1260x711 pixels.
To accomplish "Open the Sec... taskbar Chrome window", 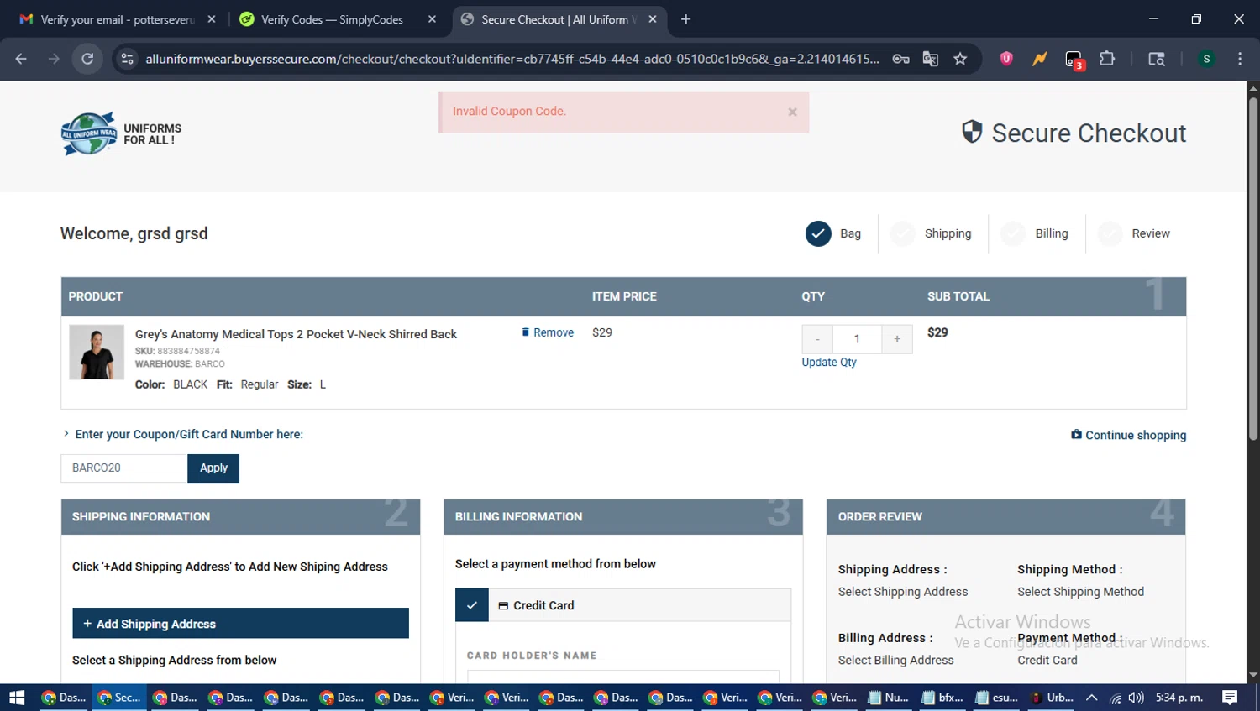I will coord(118,698).
